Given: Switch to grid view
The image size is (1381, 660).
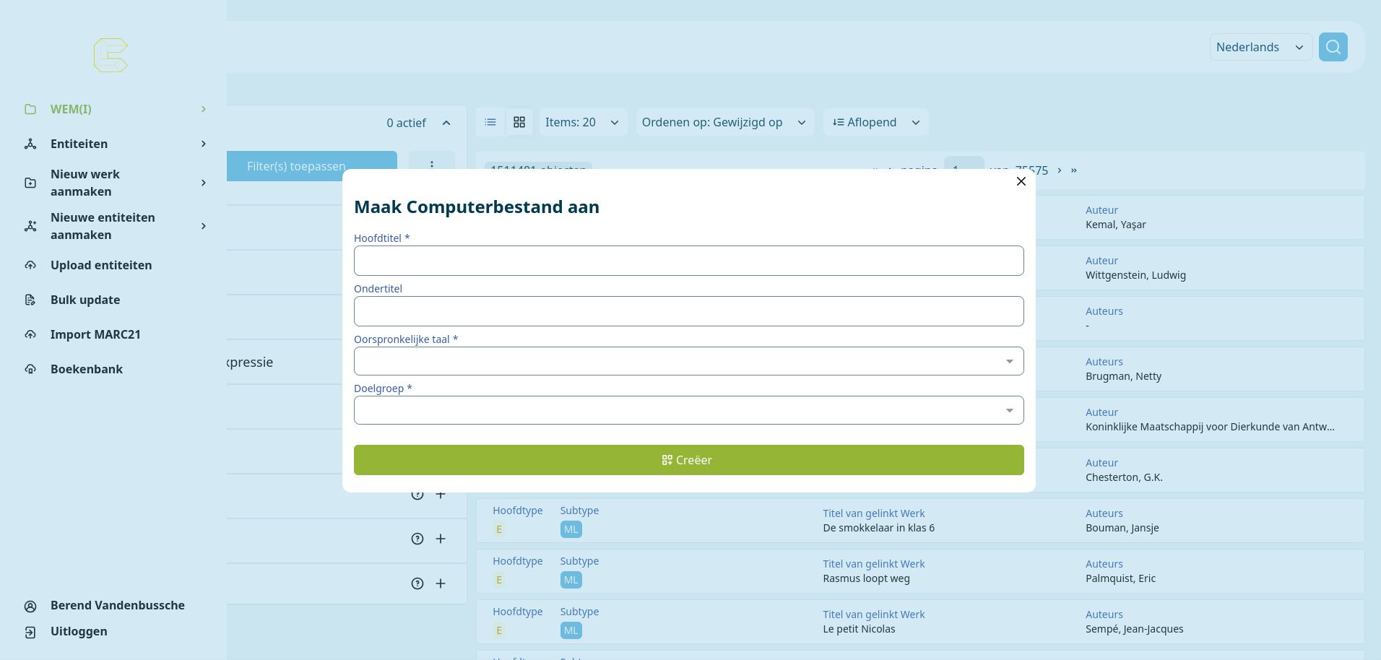Looking at the screenshot, I should click(519, 122).
